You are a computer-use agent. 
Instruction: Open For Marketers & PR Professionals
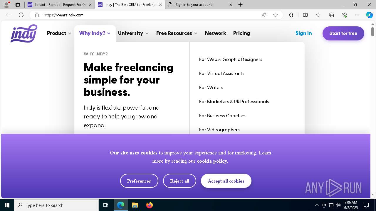[234, 101]
